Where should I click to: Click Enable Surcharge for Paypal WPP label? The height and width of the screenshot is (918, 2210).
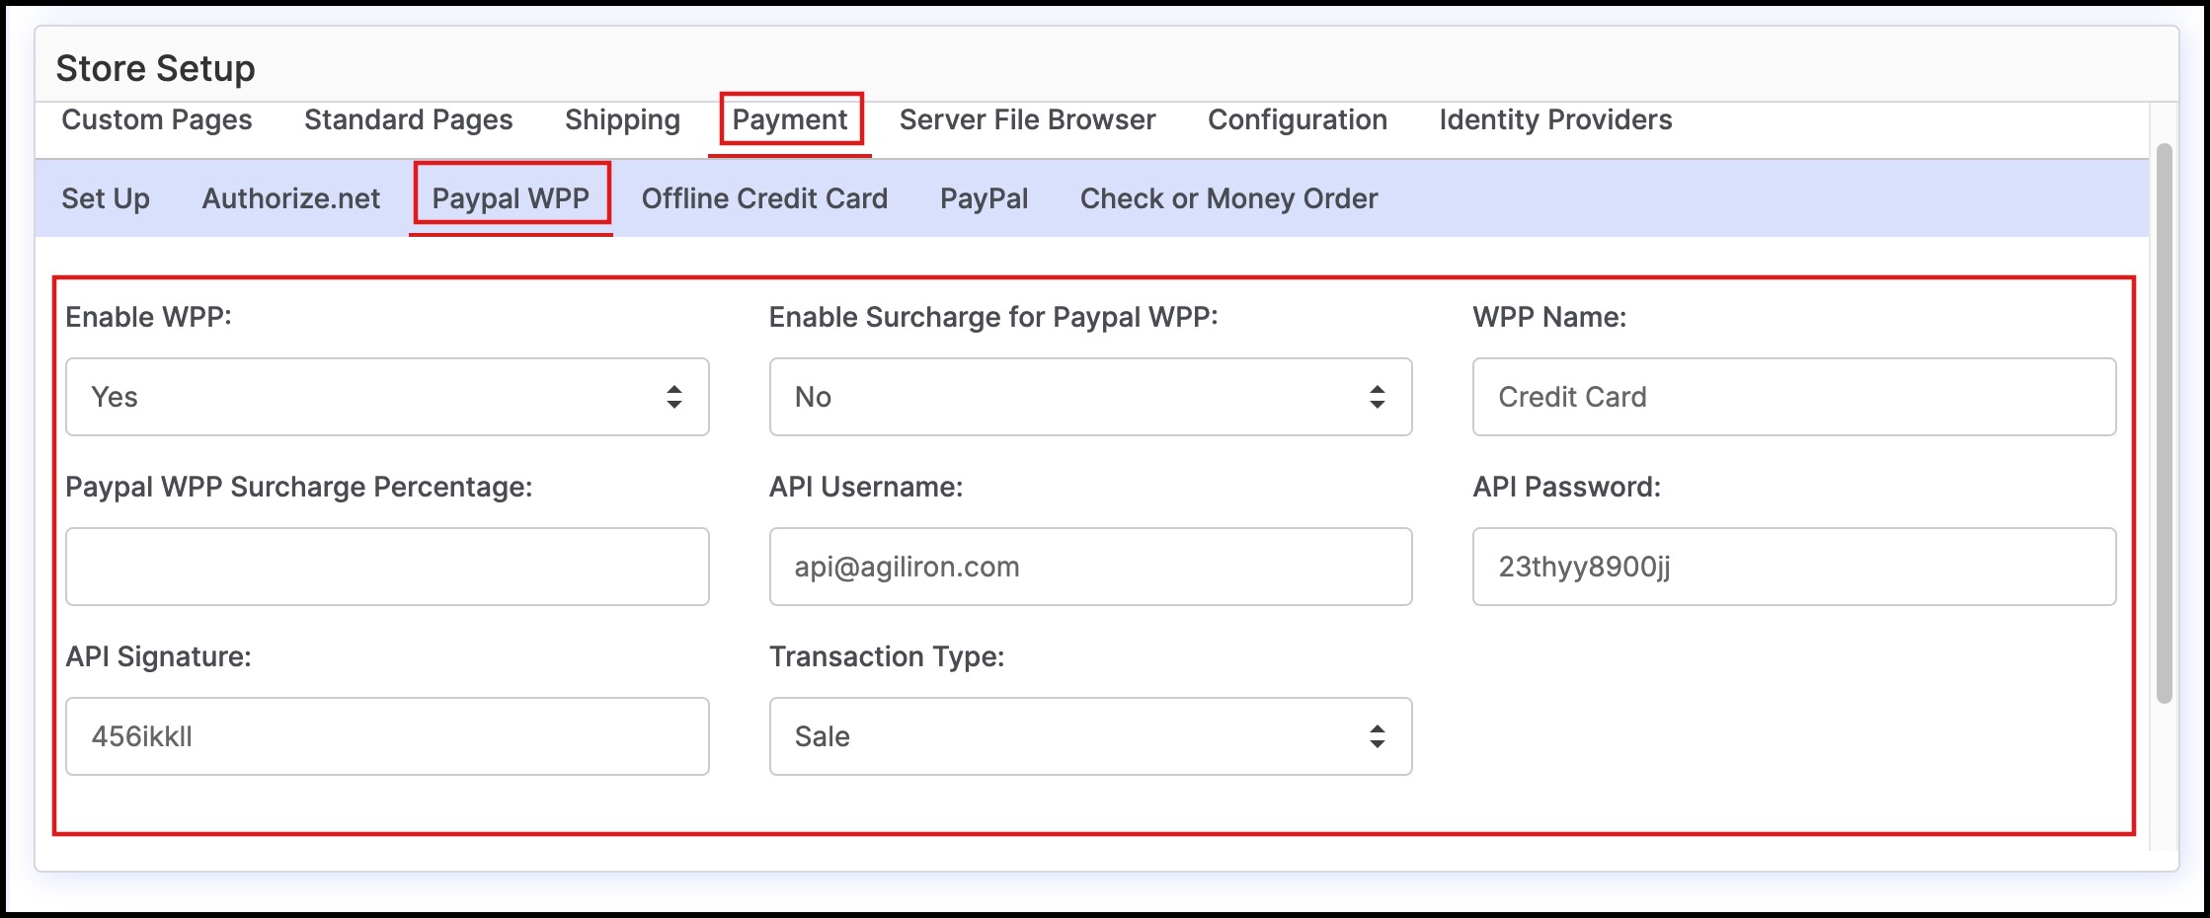pyautogui.click(x=993, y=317)
